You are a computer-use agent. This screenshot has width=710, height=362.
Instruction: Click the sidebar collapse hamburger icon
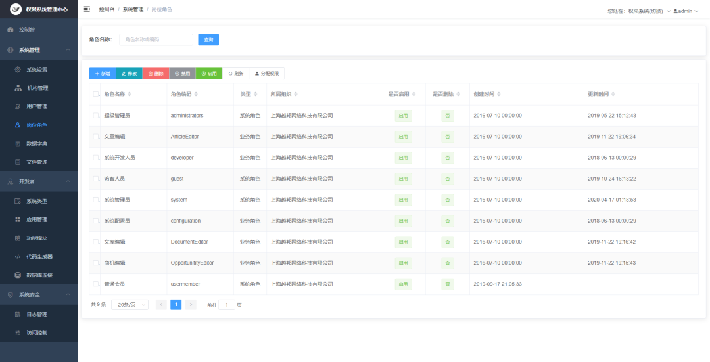coord(87,9)
